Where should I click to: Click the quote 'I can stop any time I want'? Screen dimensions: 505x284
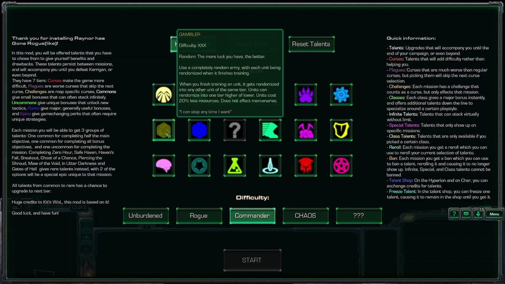pyautogui.click(x=205, y=112)
